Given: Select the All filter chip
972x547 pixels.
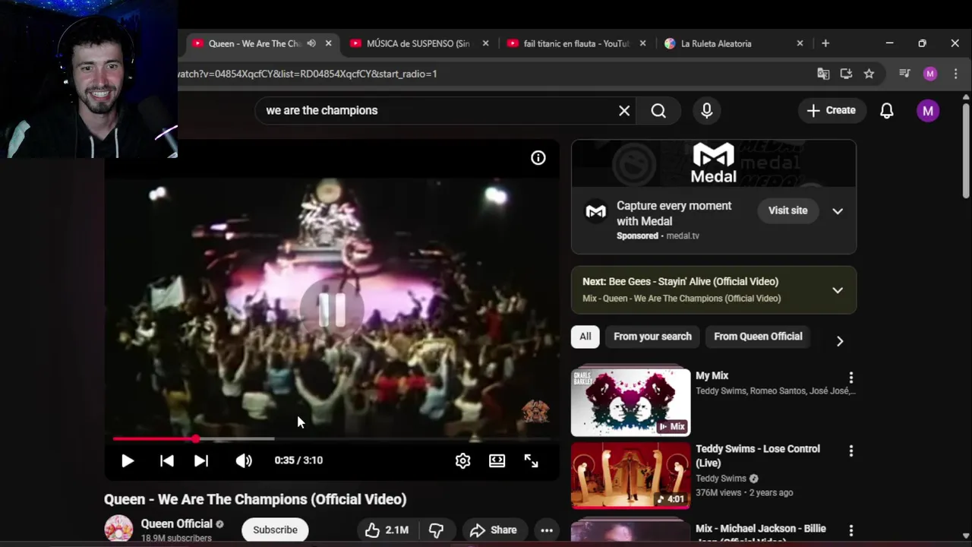Looking at the screenshot, I should [585, 337].
